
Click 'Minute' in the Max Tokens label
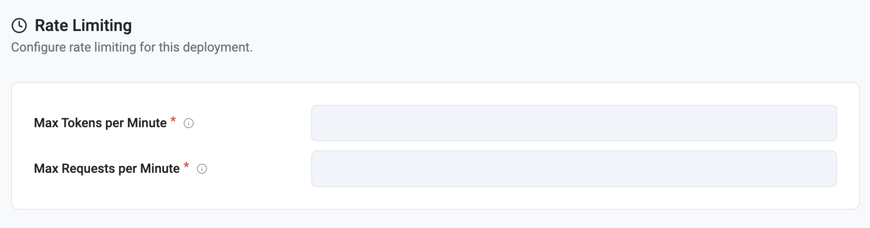click(147, 123)
